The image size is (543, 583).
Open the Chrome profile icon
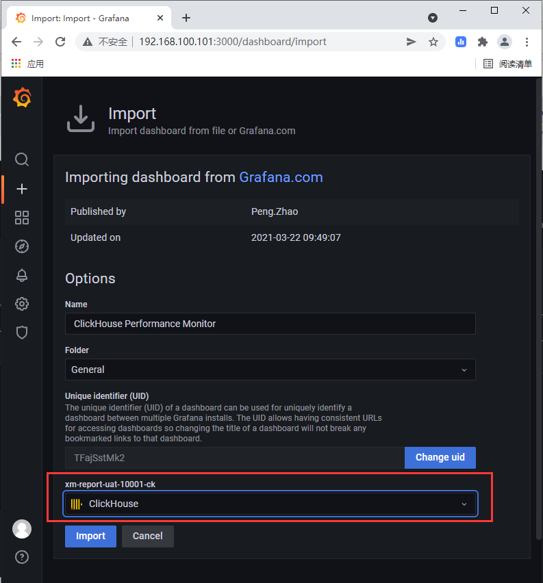[x=505, y=42]
